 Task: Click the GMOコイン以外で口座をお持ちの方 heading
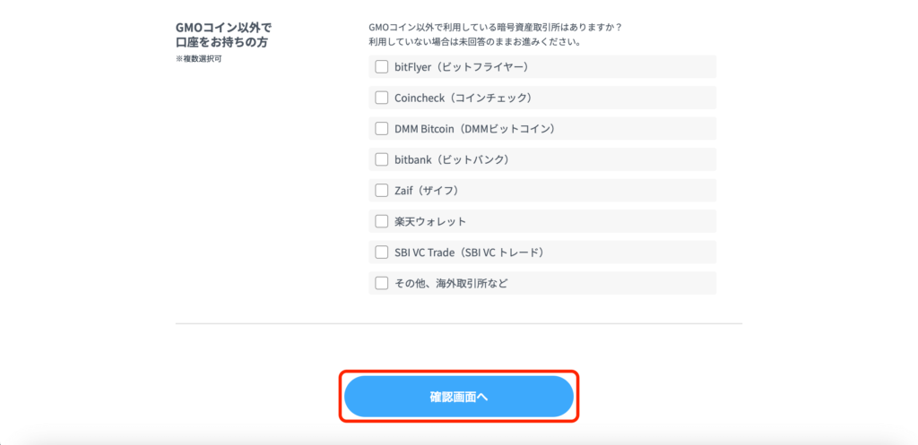pos(224,35)
